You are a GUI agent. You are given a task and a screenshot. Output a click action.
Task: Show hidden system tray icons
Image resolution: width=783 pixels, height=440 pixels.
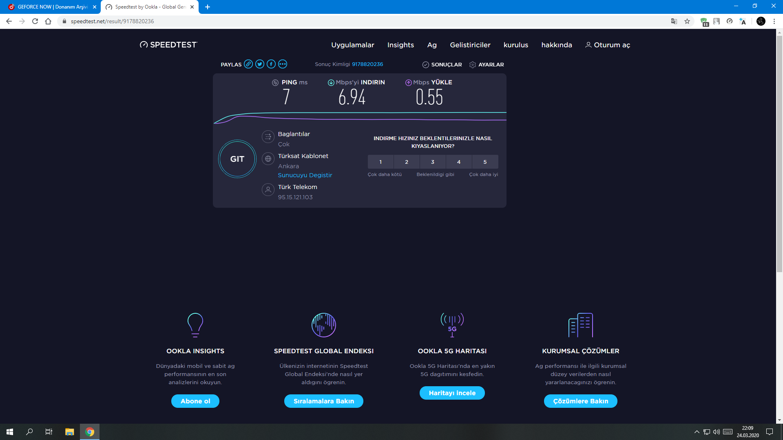click(x=697, y=432)
